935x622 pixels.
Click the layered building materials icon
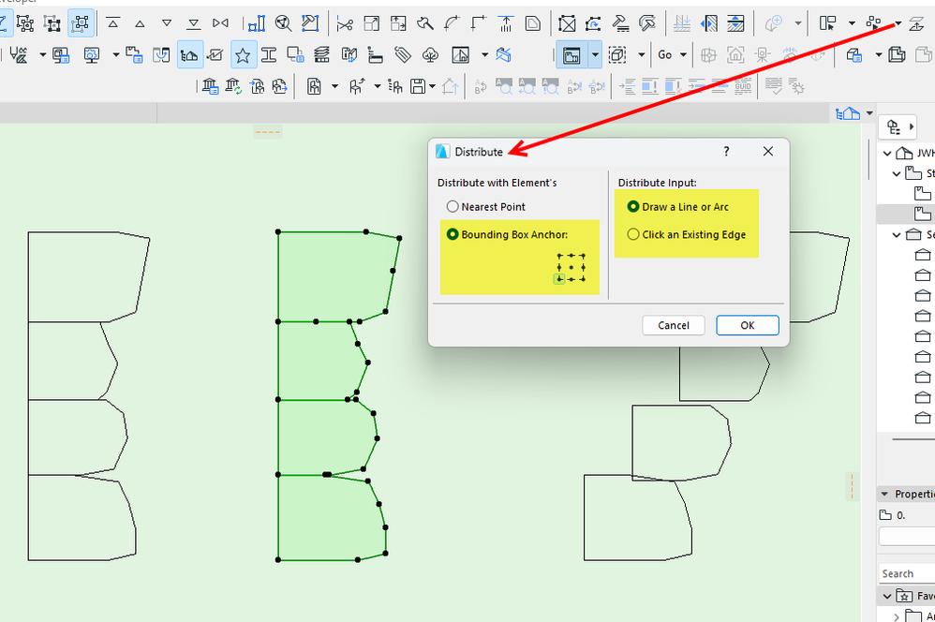coord(321,55)
